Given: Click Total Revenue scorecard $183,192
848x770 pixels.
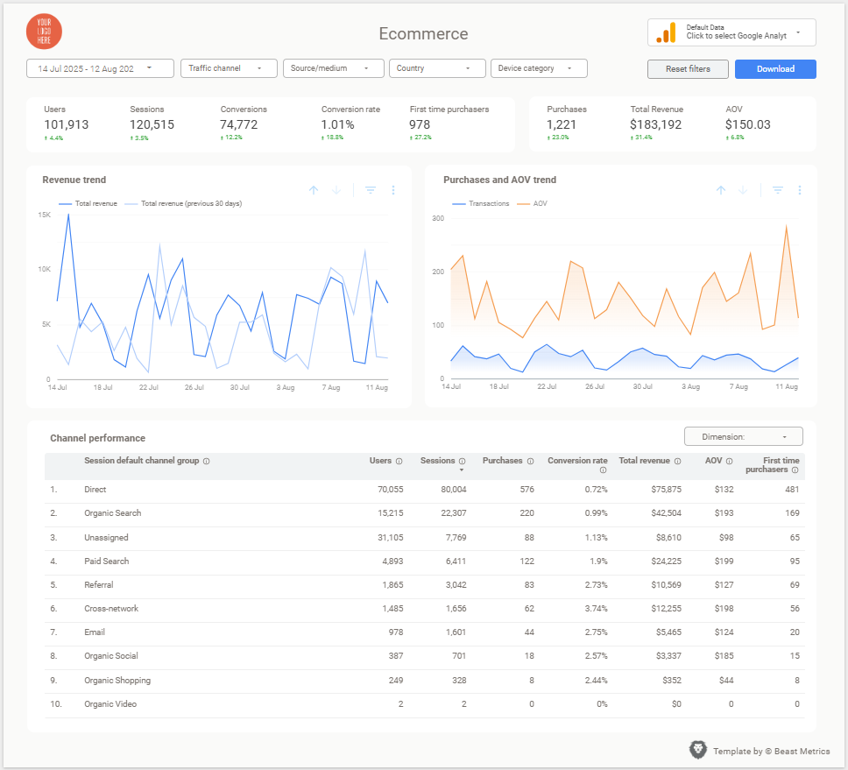Looking at the screenshot, I should (655, 125).
